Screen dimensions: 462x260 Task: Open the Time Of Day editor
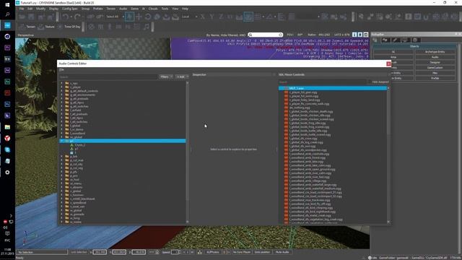tap(69, 27)
